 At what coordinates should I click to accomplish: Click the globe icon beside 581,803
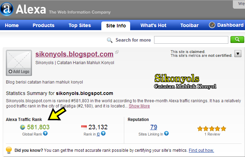click(x=23, y=127)
